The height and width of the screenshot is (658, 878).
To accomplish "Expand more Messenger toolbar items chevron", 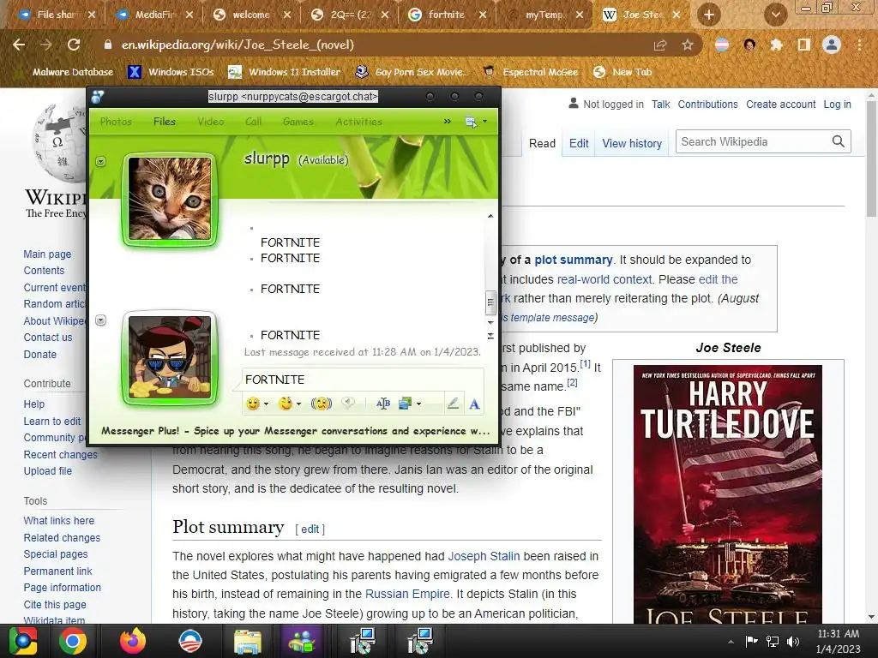I will tap(447, 122).
